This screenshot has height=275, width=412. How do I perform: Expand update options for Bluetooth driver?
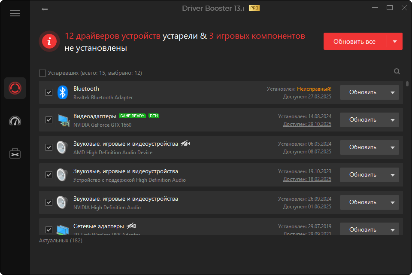coord(393,92)
